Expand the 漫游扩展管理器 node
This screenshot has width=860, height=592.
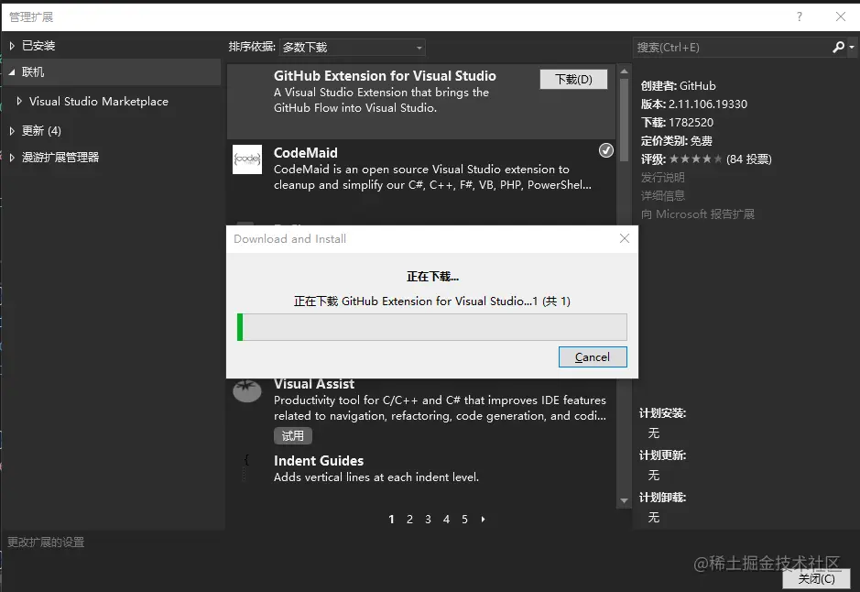(x=12, y=158)
